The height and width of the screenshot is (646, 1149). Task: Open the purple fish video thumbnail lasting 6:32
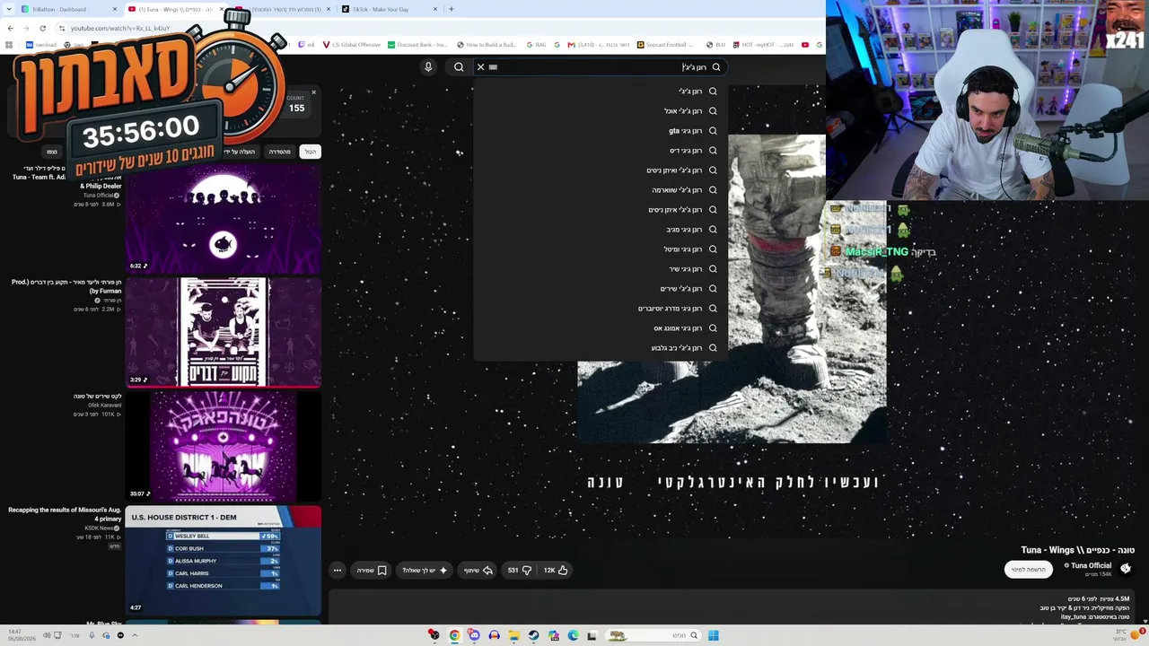224,218
